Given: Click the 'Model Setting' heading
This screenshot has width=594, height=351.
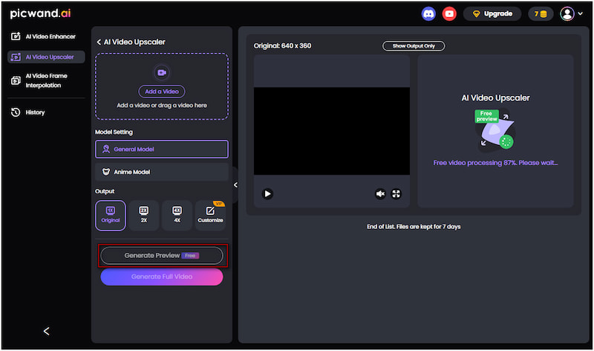Looking at the screenshot, I should click(x=114, y=132).
